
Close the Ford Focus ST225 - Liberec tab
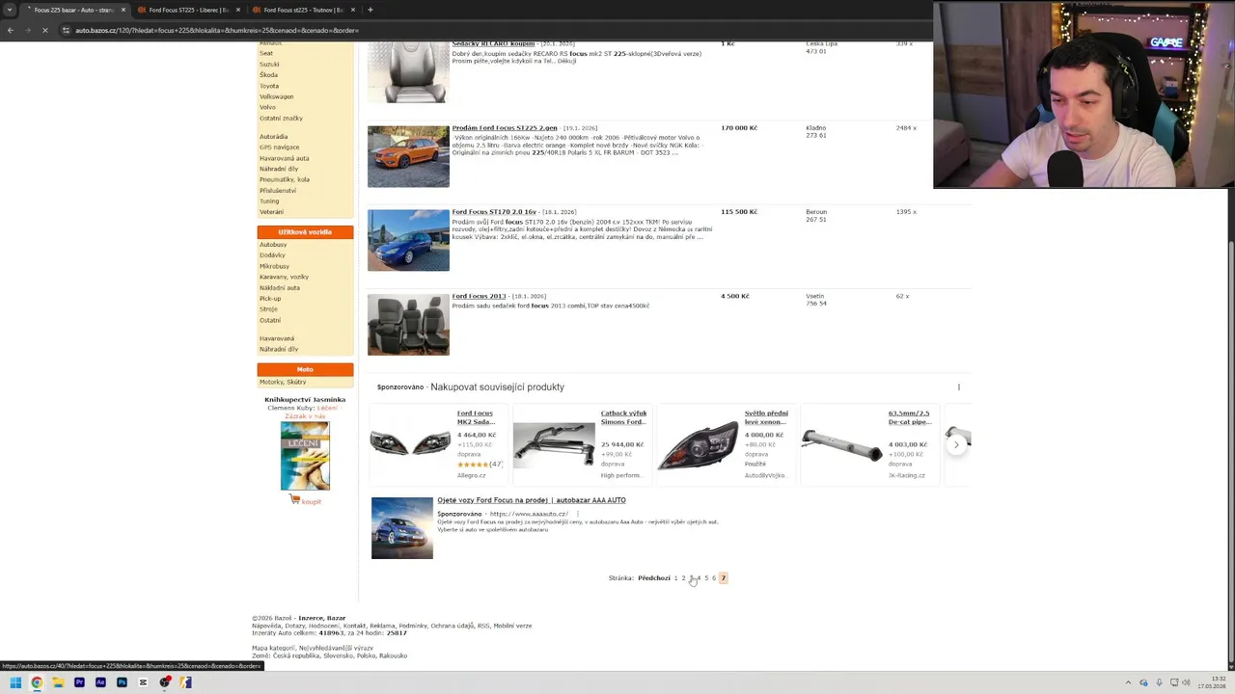(x=237, y=10)
